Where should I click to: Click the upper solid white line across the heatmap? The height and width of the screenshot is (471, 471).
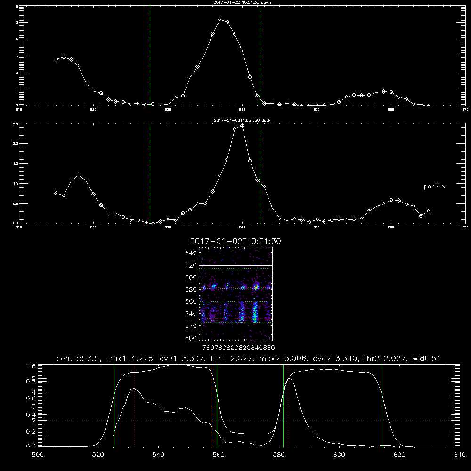tap(236, 265)
